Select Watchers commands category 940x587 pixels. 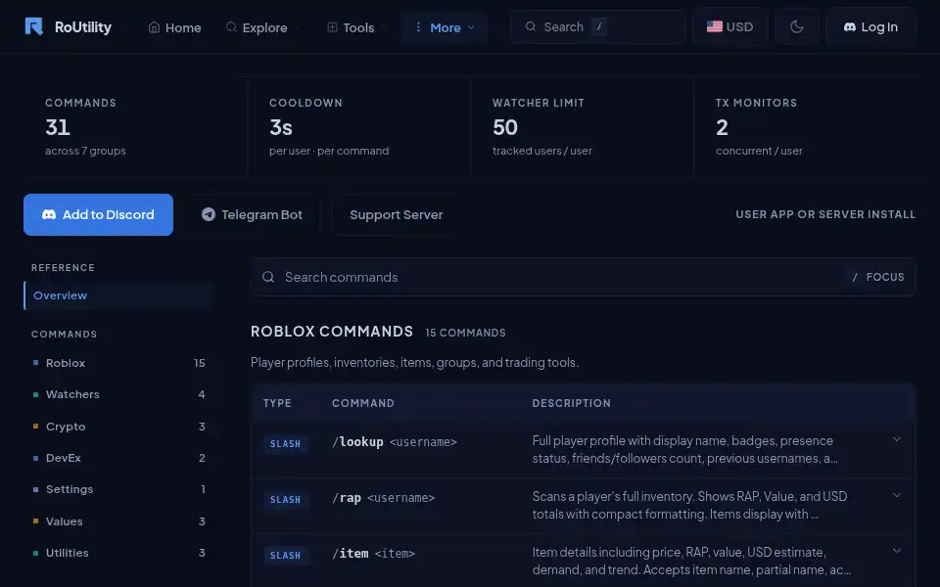118,394
